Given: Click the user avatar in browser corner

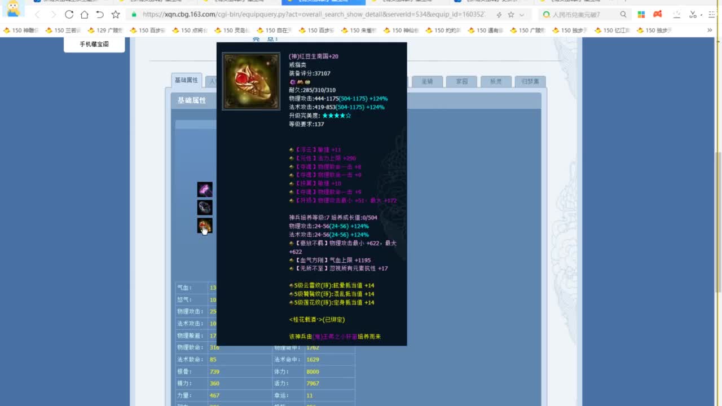Looking at the screenshot, I should click(14, 8).
